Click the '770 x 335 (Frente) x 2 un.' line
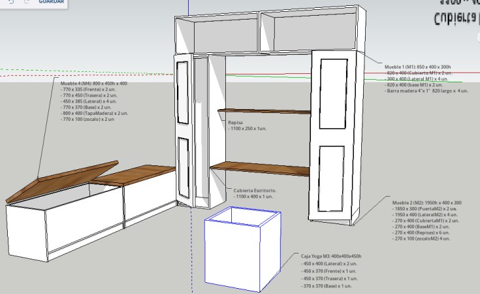 [x=88, y=90]
